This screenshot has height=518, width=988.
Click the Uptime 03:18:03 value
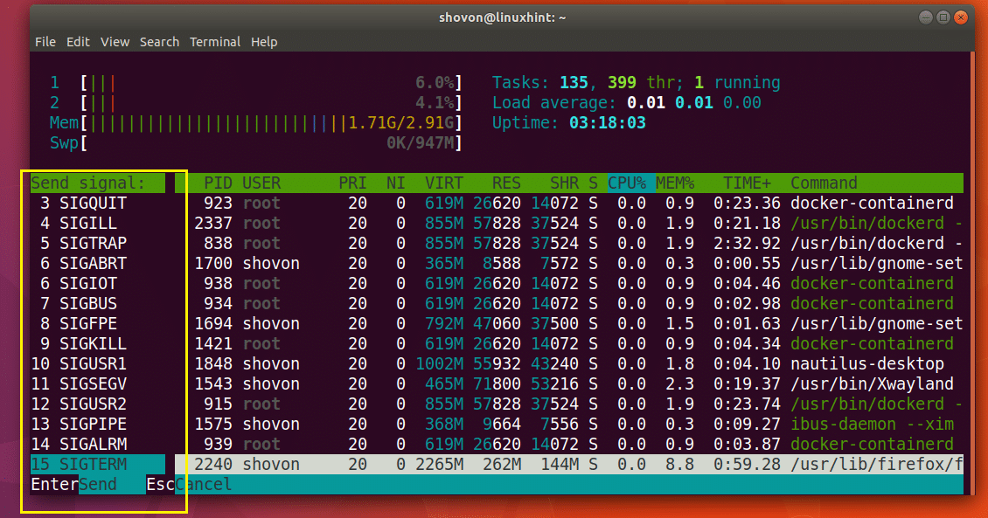pyautogui.click(x=608, y=123)
